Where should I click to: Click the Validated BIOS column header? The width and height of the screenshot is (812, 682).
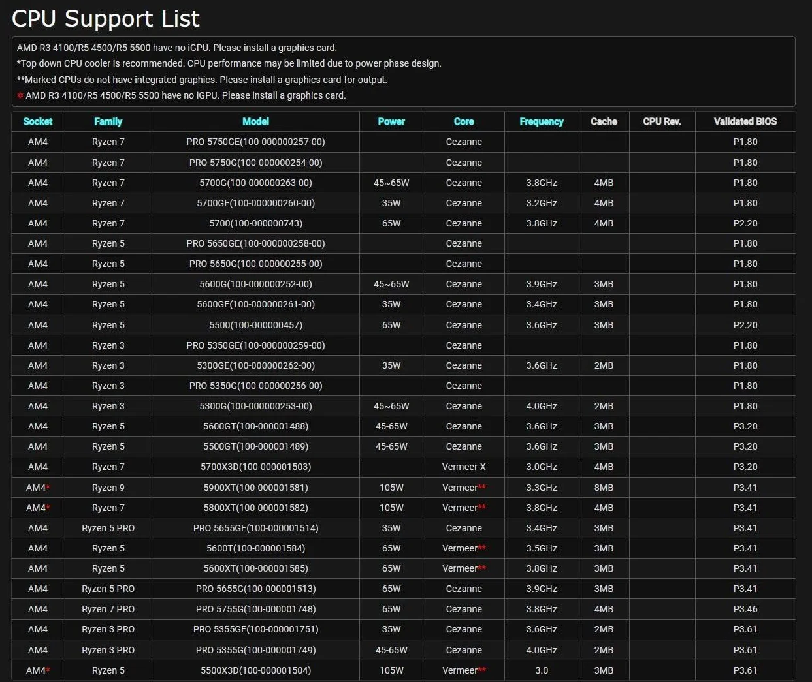click(x=745, y=121)
